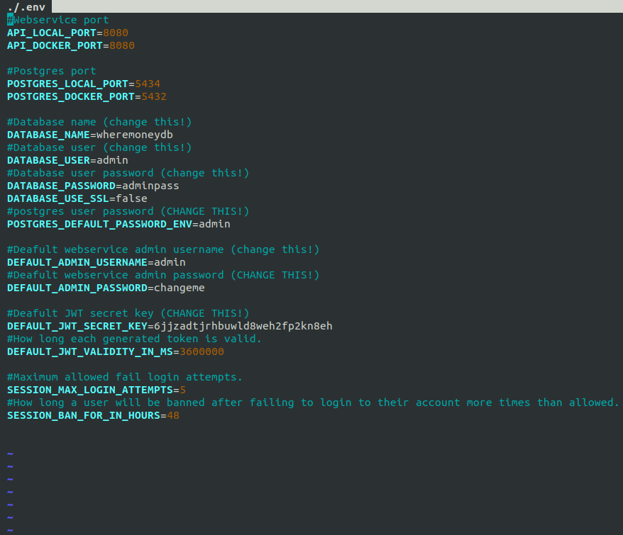This screenshot has width=623, height=535.
Task: Click the false value of DATABASE_USE_SSL
Action: (131, 198)
